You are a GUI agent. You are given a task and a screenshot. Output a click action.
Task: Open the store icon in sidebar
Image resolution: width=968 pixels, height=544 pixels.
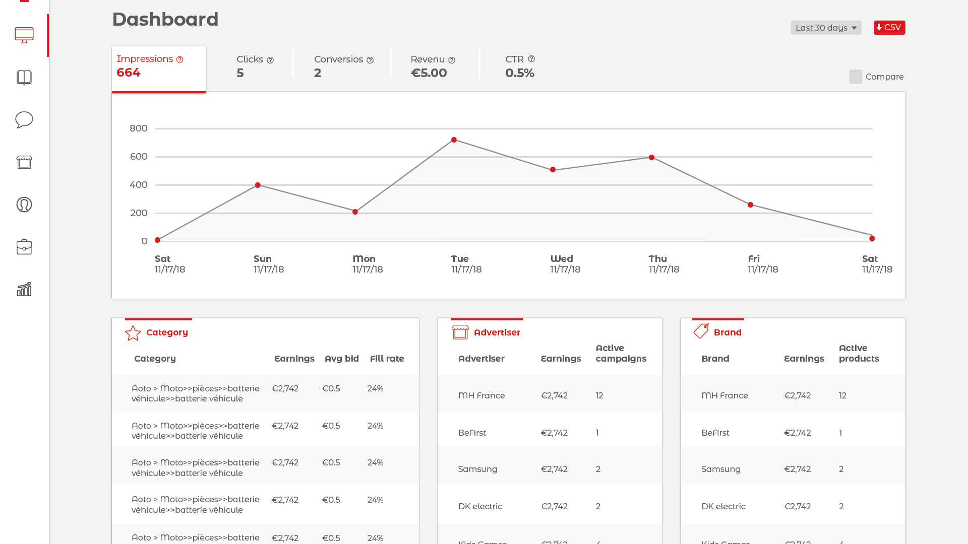click(24, 162)
